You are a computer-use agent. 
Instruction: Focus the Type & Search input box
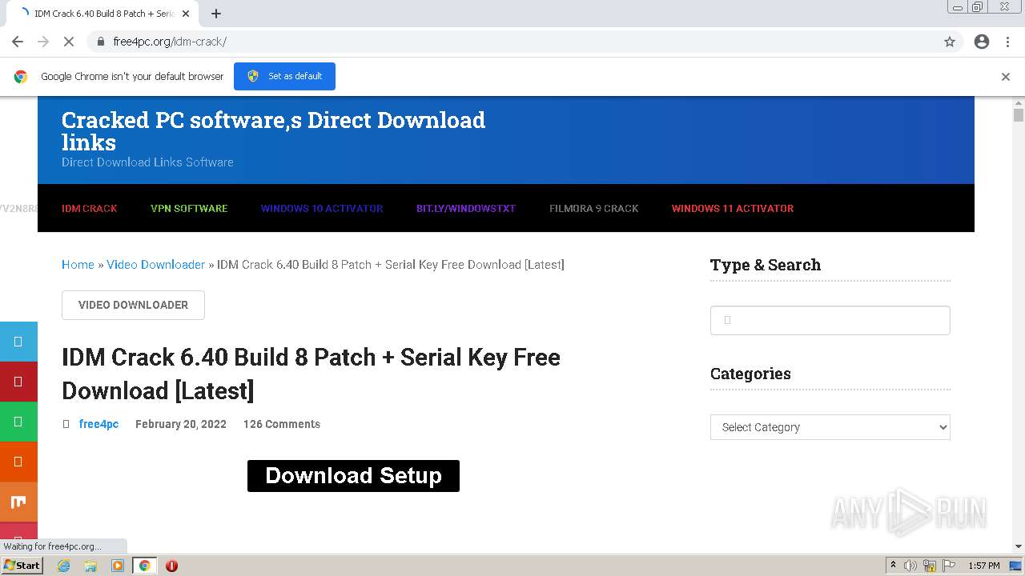click(x=830, y=320)
